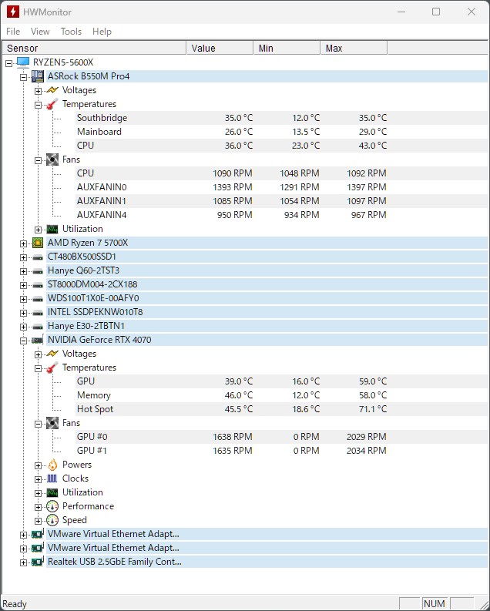Select the INTEL SSDPEKNW010T8 drive entry
Image resolution: width=490 pixels, height=611 pixels.
click(x=95, y=312)
